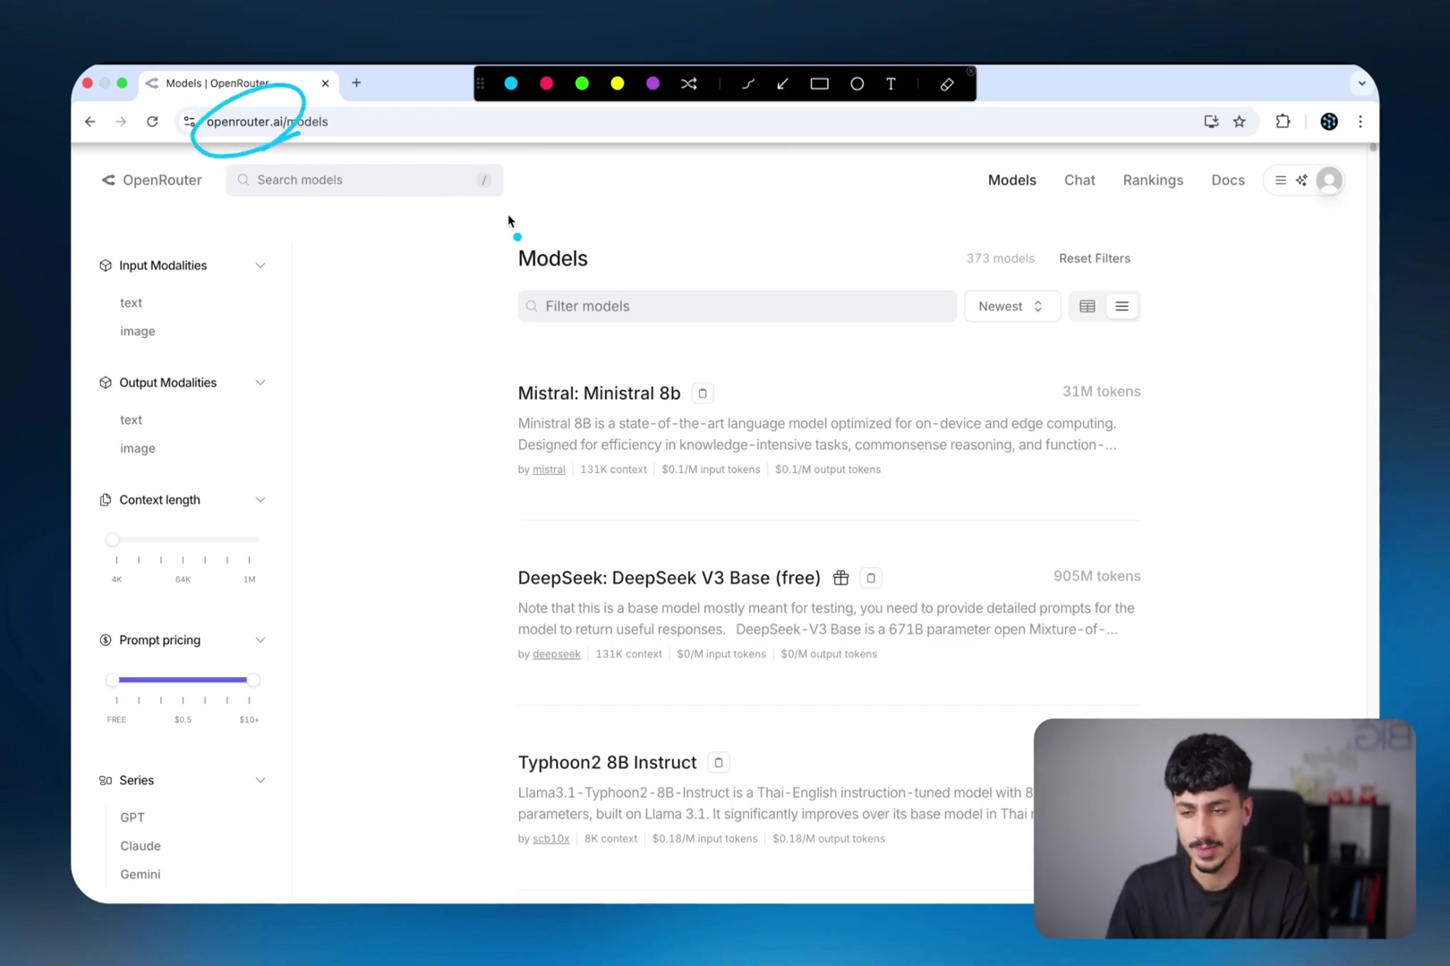The width and height of the screenshot is (1450, 966).
Task: Click the shuffle colors icon in annotation toolbar
Action: [689, 83]
